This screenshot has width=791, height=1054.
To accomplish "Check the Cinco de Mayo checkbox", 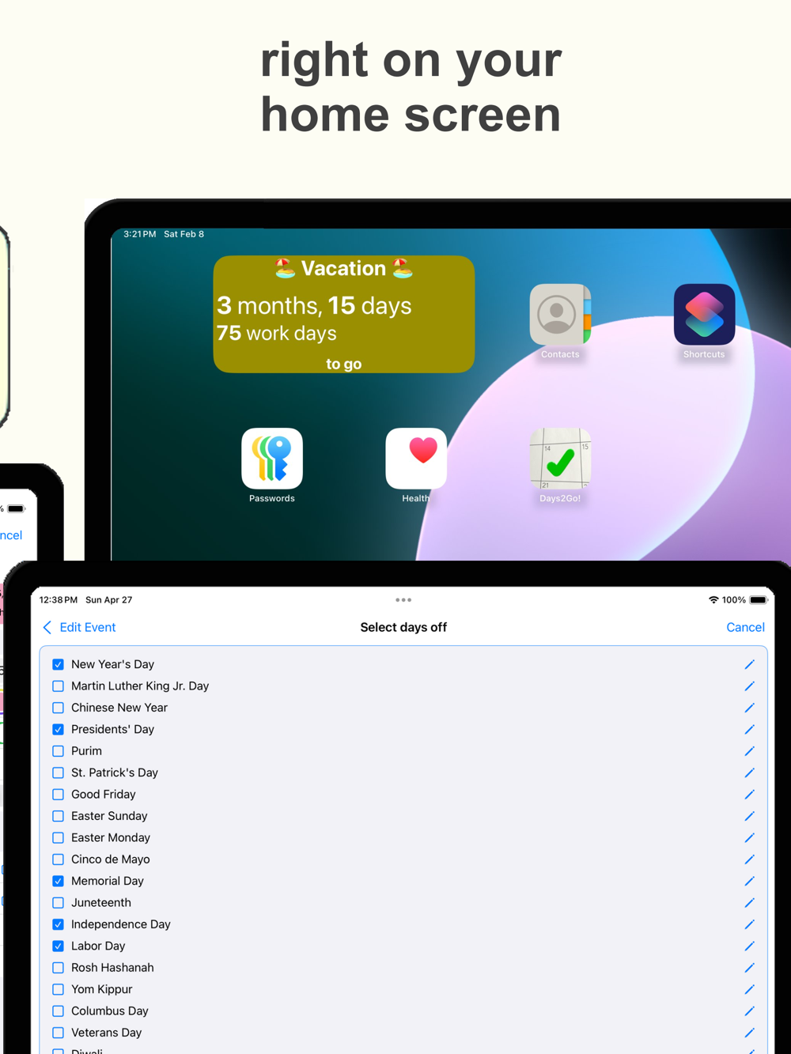I will coord(58,859).
